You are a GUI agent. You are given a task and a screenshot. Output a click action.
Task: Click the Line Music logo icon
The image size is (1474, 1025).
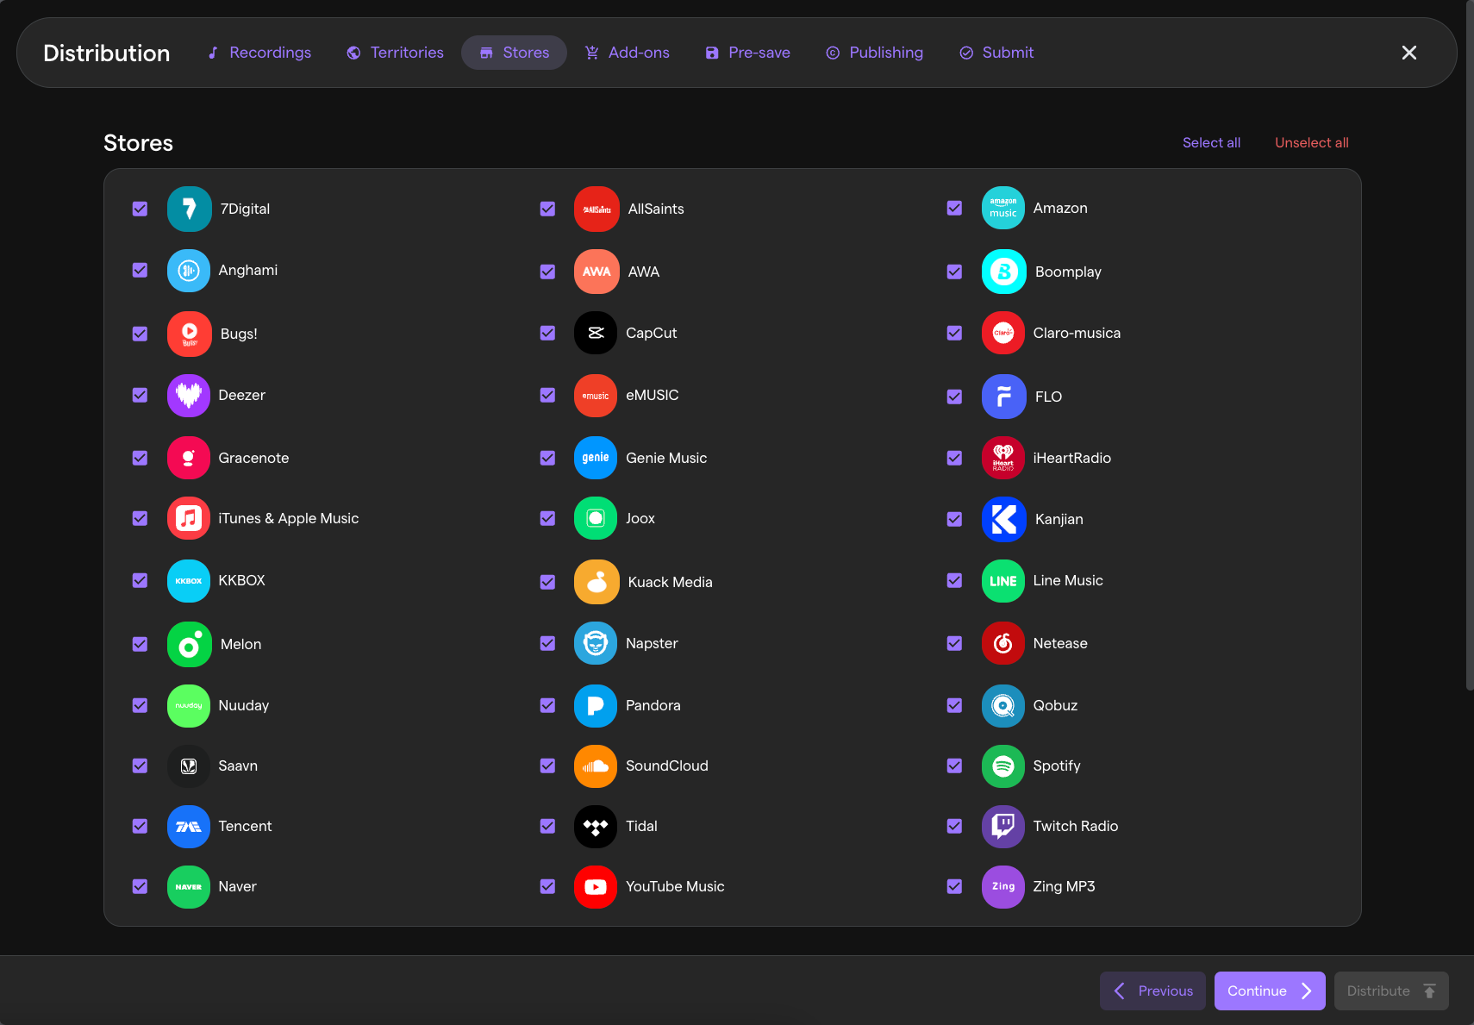[x=1003, y=580]
